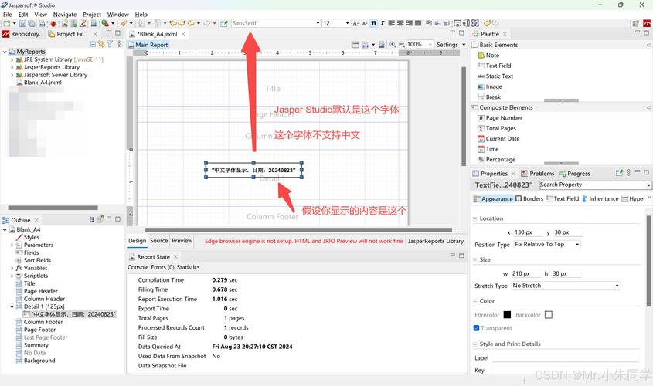Screen dimensions: 653x386
Task: Toggle bold text formatting
Action: (x=373, y=23)
